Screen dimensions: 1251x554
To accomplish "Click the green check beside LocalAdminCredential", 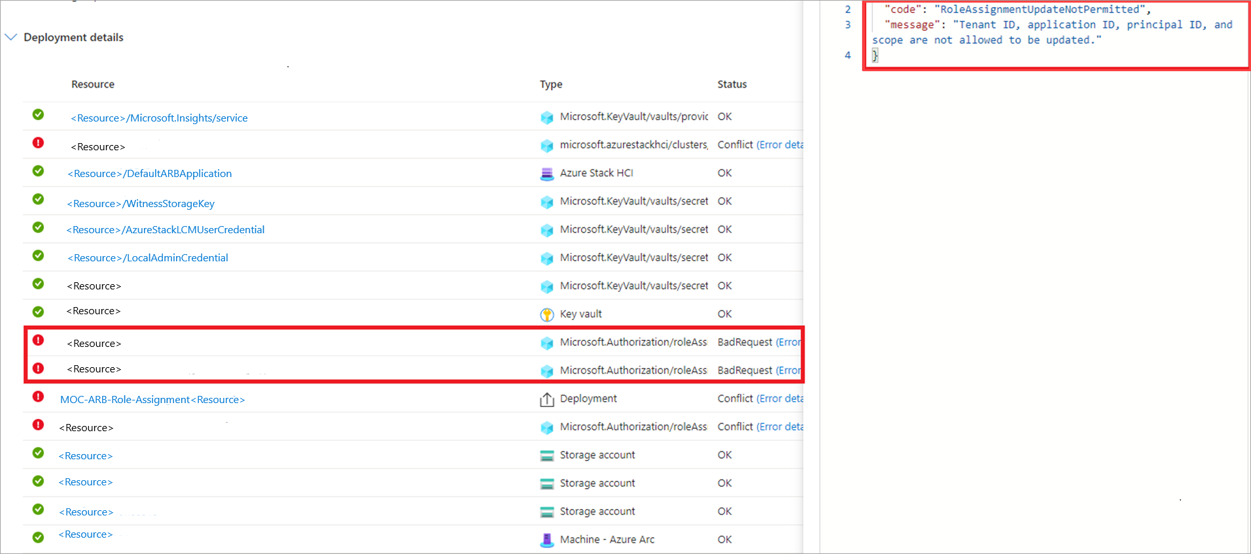I will pos(39,255).
